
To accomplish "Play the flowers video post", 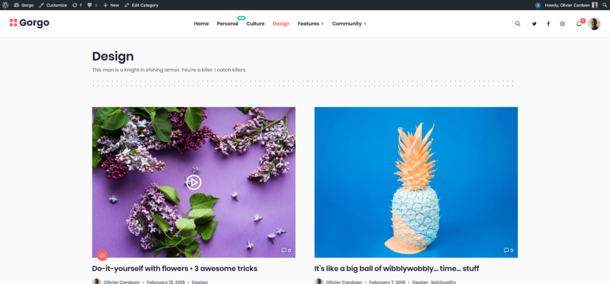I will (x=194, y=182).
